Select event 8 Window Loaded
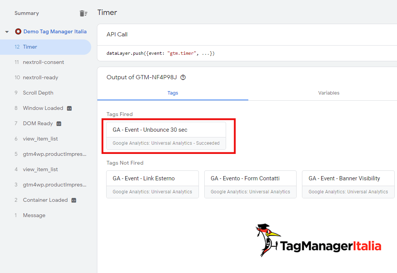 46,108
